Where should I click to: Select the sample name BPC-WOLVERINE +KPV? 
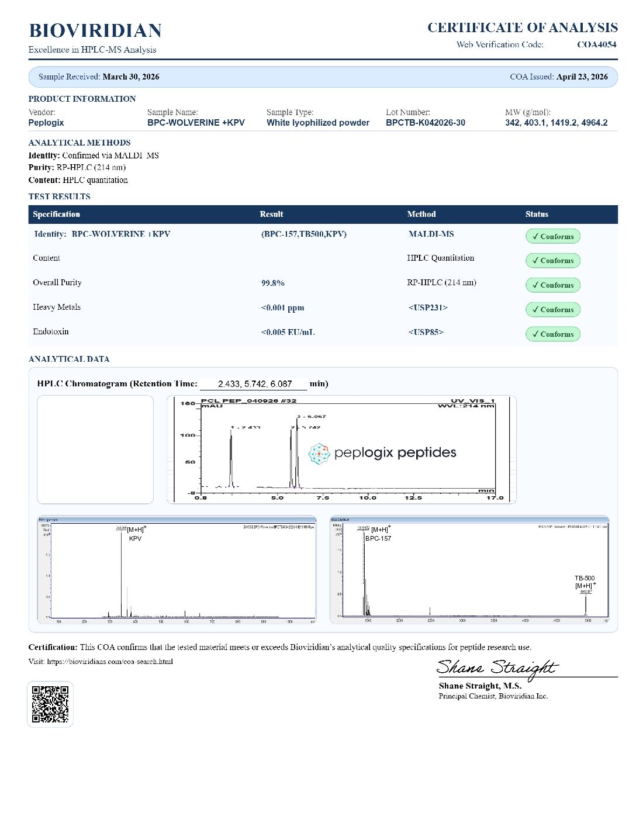click(x=196, y=123)
